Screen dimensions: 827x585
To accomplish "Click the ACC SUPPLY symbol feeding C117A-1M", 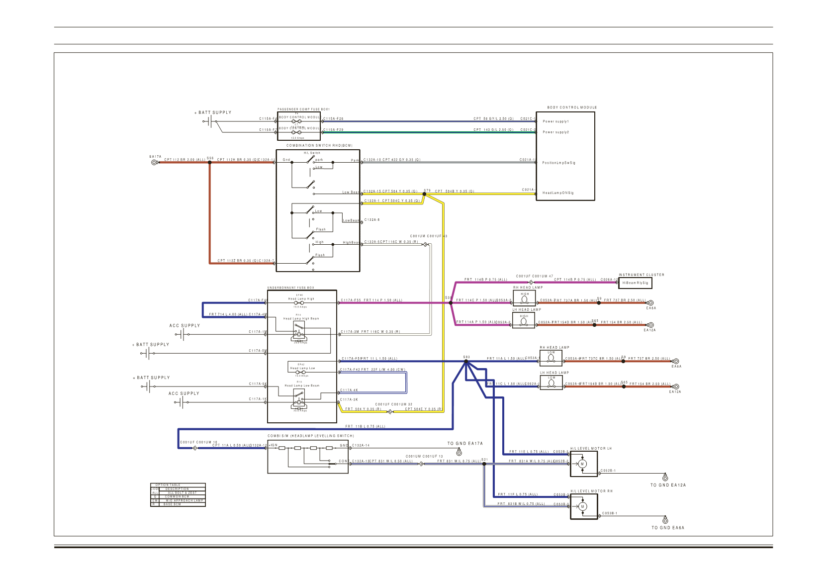I will tap(183, 334).
